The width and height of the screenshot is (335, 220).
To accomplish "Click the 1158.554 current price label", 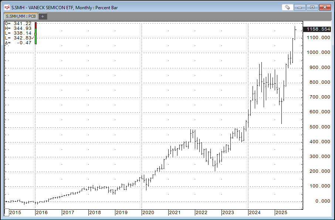I will click(x=316, y=29).
